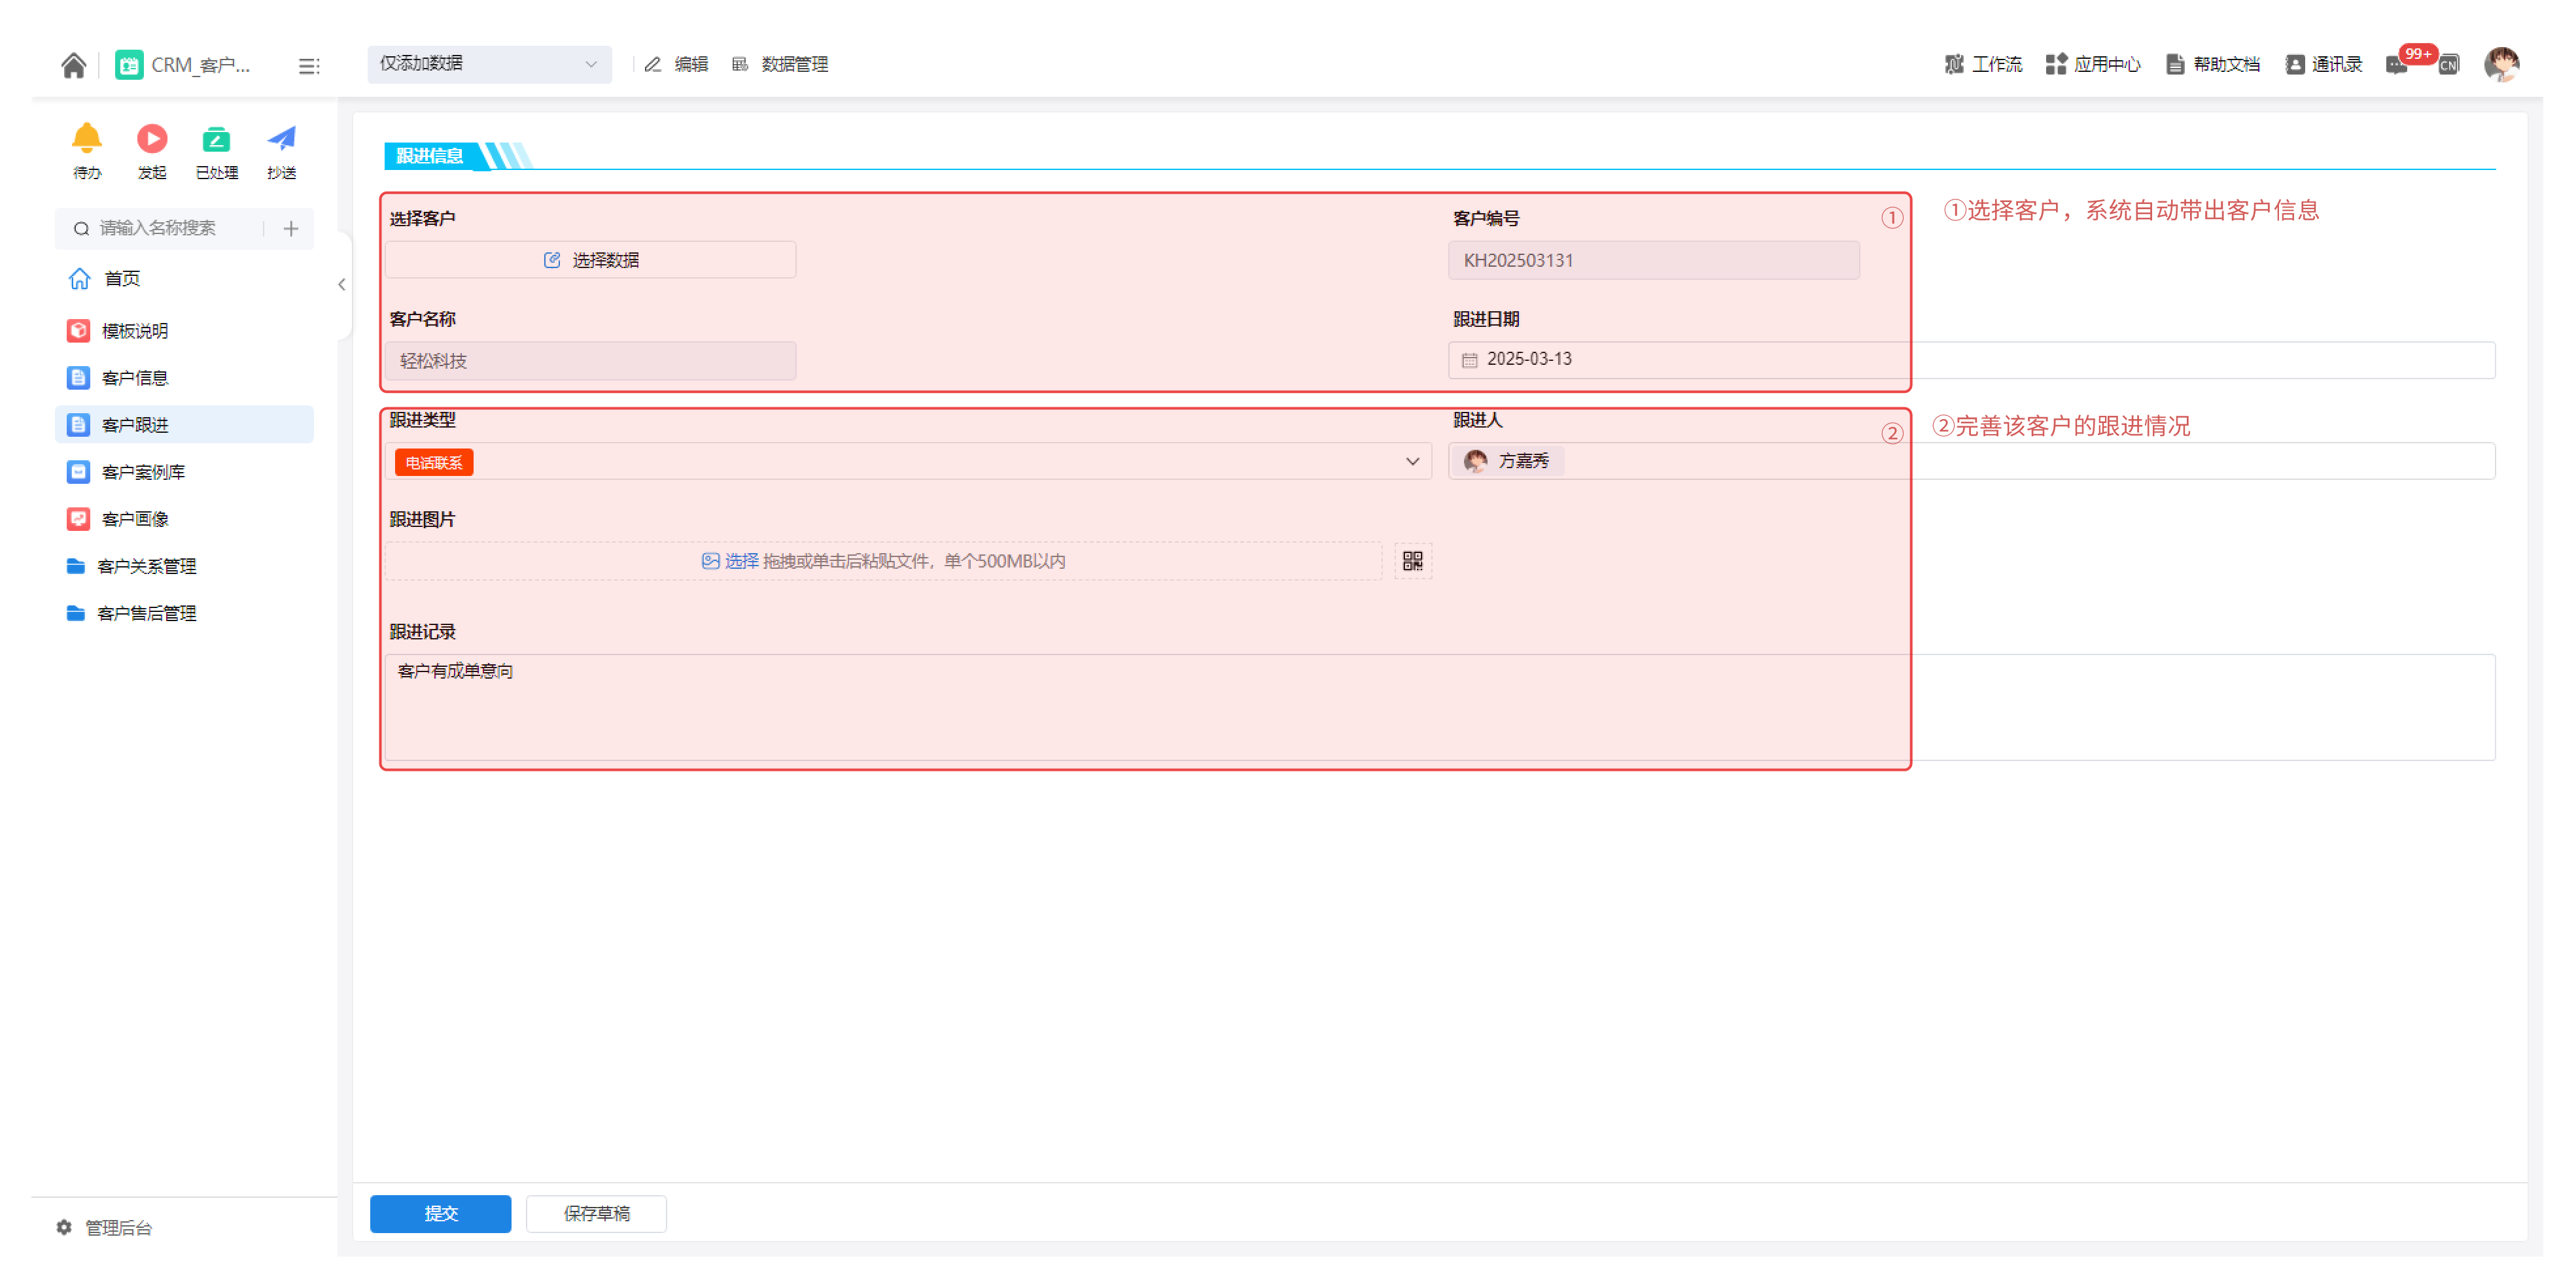The width and height of the screenshot is (2576, 1288).
Task: Select 客户信息 in sidebar menu
Action: pyautogui.click(x=135, y=378)
